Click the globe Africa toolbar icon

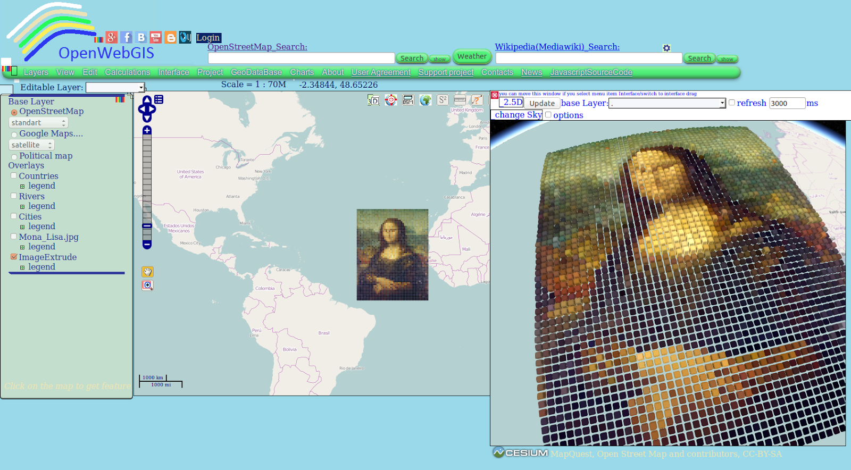click(425, 100)
